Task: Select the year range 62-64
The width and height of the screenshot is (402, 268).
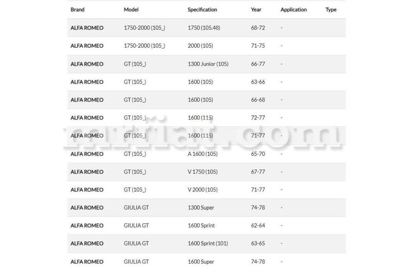Action: (x=258, y=225)
